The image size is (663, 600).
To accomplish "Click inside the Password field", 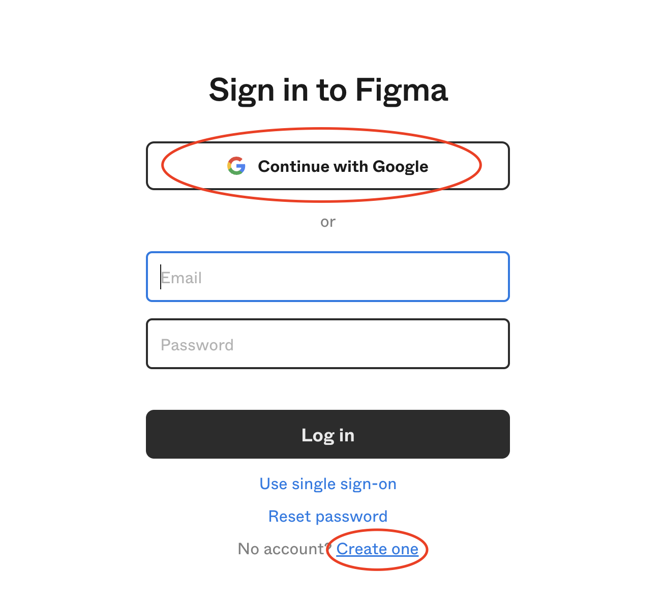I will point(328,344).
